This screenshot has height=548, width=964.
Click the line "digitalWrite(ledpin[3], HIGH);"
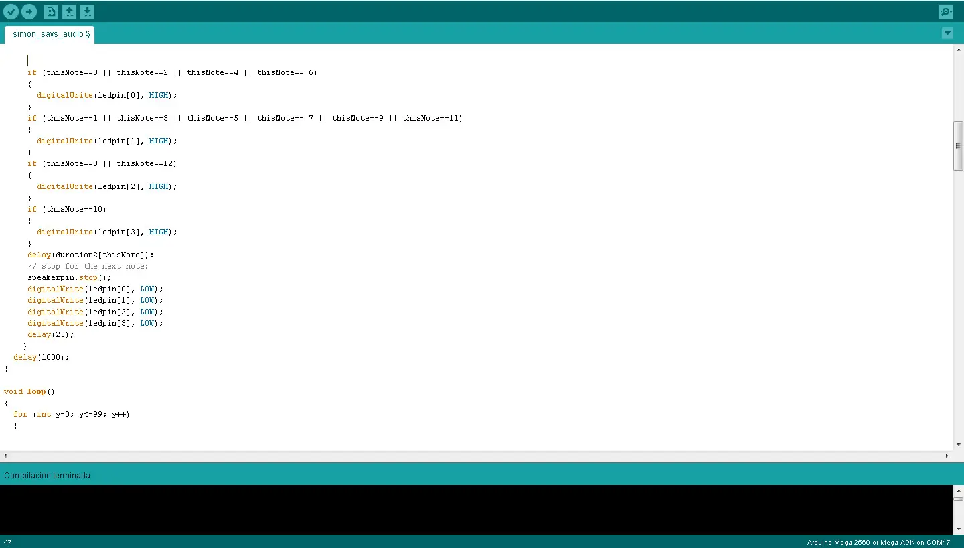107,232
